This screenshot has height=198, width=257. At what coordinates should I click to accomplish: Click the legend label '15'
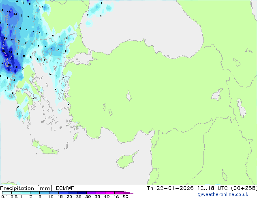[60, 196]
